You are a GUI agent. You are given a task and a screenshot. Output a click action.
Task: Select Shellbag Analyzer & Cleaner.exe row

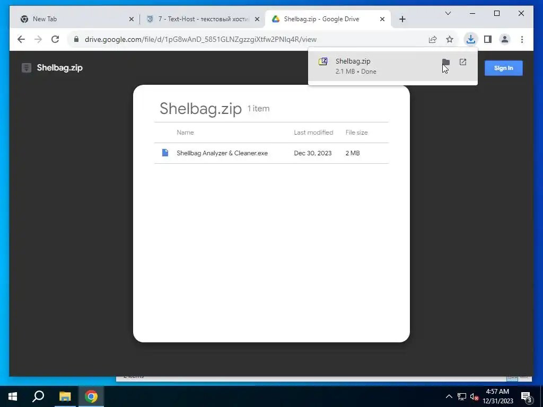tap(271, 153)
